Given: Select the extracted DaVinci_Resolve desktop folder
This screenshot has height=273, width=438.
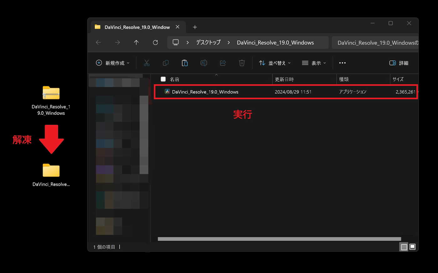Looking at the screenshot, I should pos(51,175).
